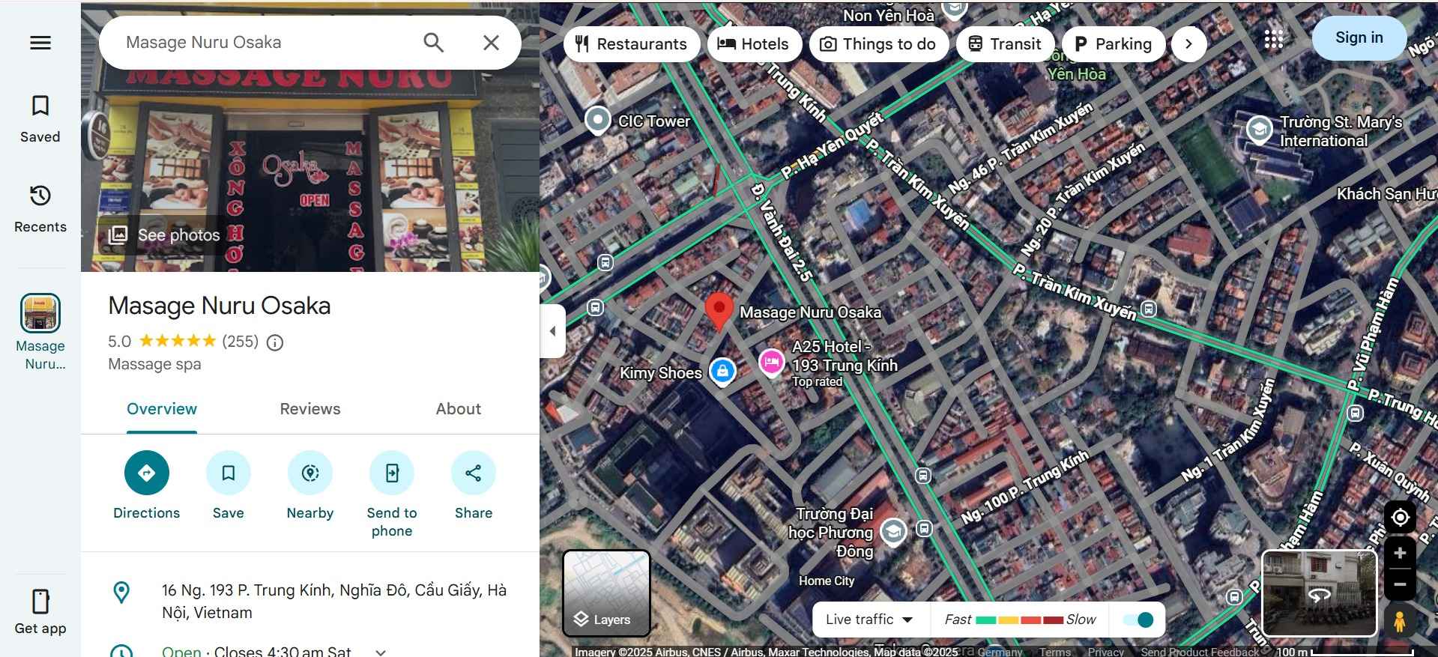Click traffic speed color legend
The height and width of the screenshot is (657, 1438).
click(x=1019, y=620)
